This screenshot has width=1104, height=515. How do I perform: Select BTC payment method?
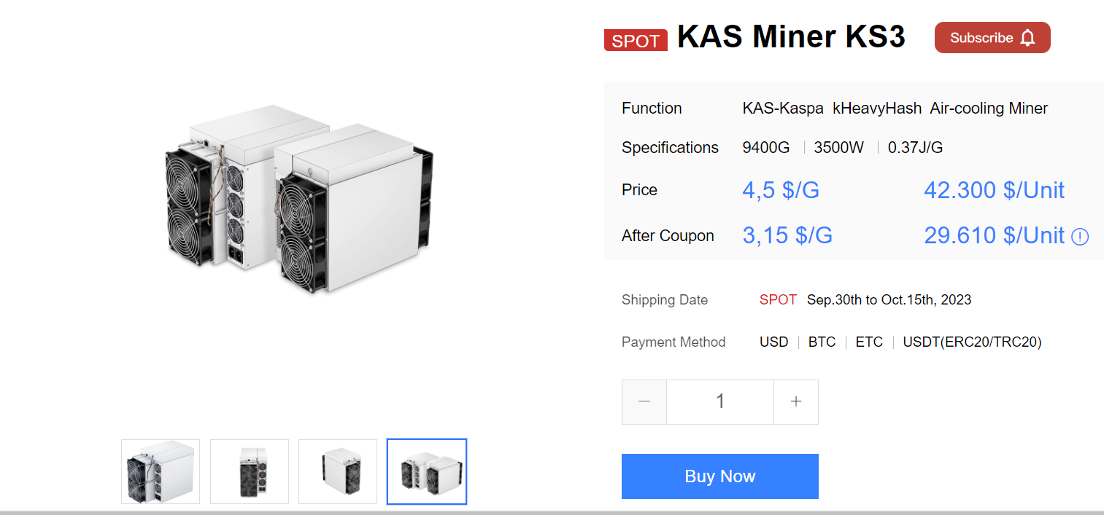click(822, 342)
